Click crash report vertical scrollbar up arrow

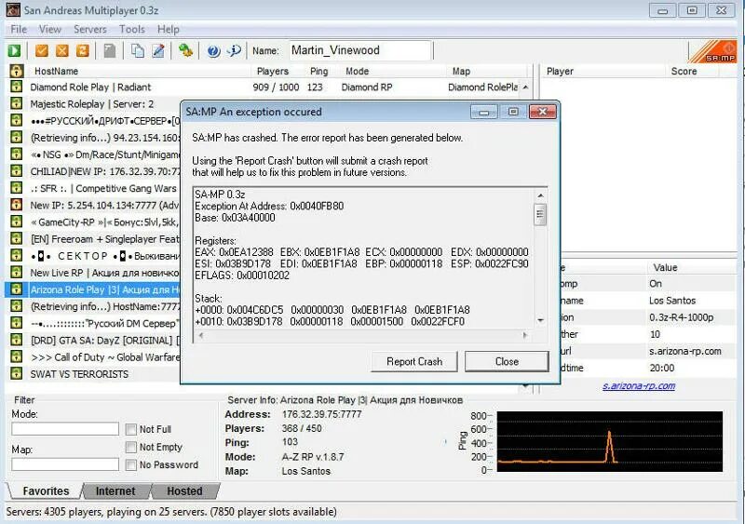point(540,195)
